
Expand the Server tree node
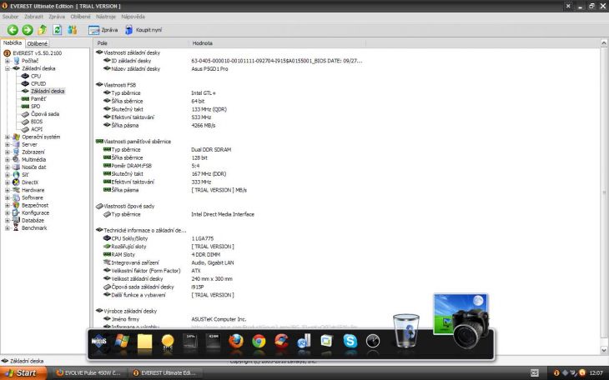[x=8, y=144]
